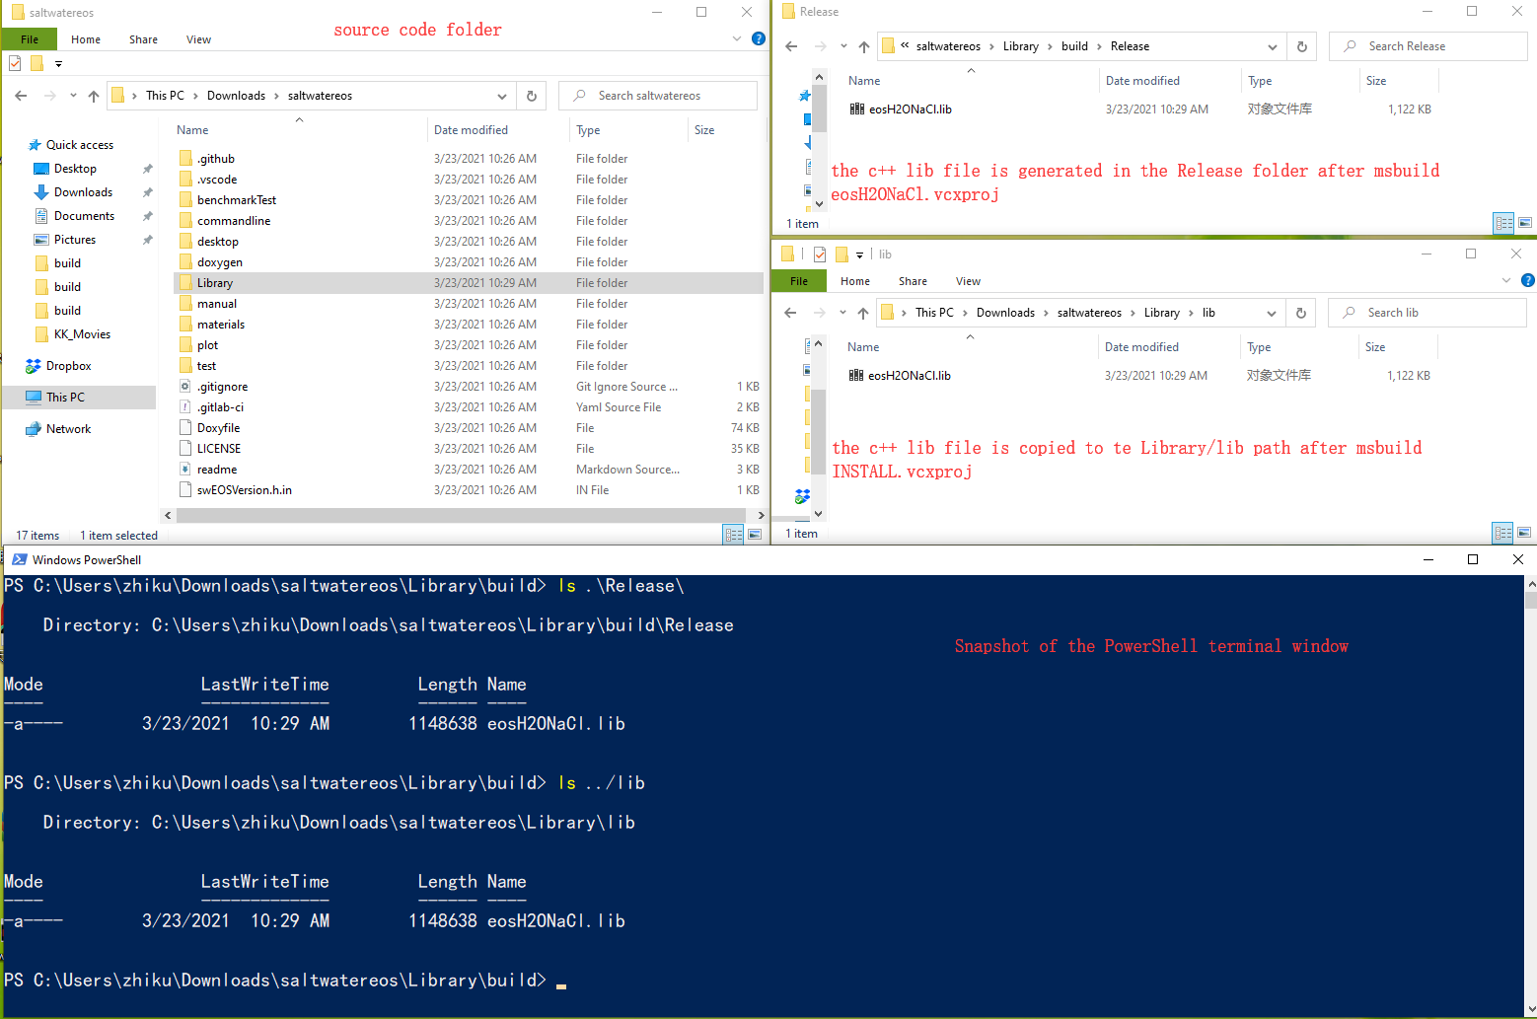Viewport: 1537px width, 1019px height.
Task: Open Recent locations dropdown in saltwatereos window
Action: (73, 96)
